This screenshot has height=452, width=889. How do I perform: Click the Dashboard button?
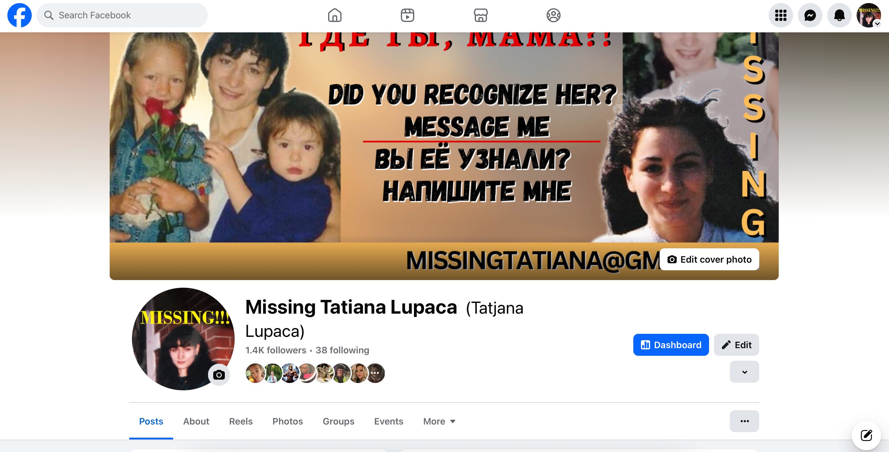click(x=671, y=345)
